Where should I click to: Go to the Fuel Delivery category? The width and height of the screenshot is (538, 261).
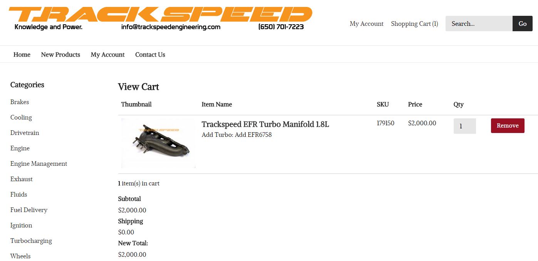point(29,210)
